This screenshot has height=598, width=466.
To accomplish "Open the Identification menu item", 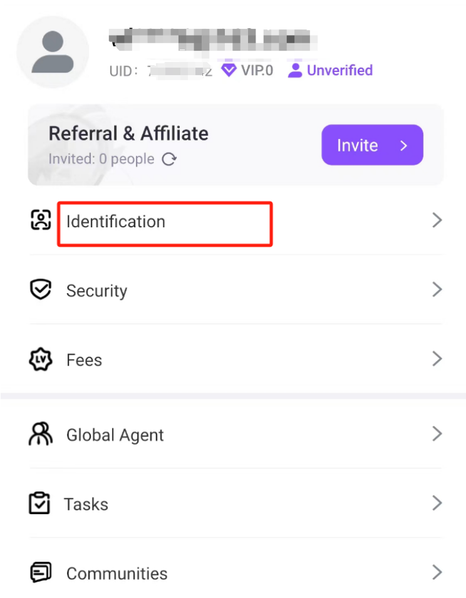I will click(x=116, y=222).
